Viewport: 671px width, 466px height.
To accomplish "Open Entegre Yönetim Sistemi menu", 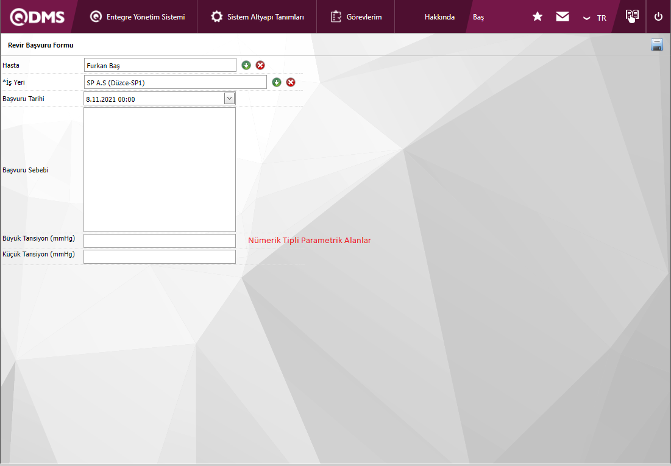I will (137, 17).
